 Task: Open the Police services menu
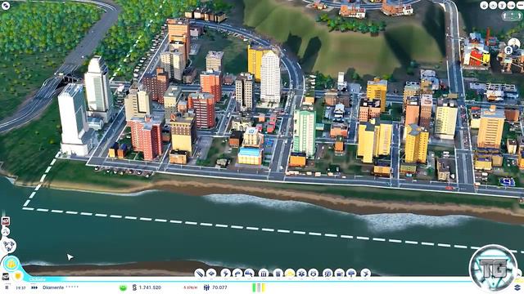pyautogui.click(x=313, y=274)
